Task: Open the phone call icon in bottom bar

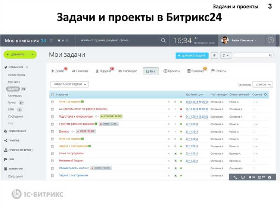Action: (x=236, y=177)
